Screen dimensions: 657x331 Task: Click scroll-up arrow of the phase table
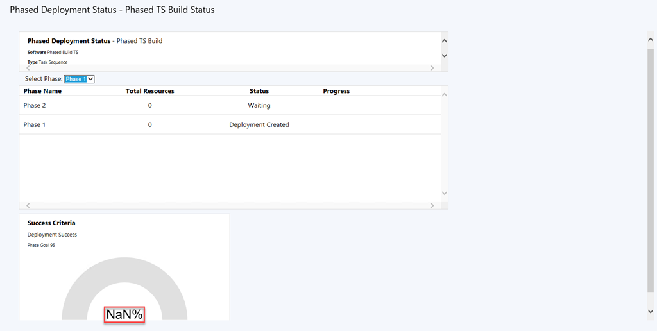[x=444, y=94]
